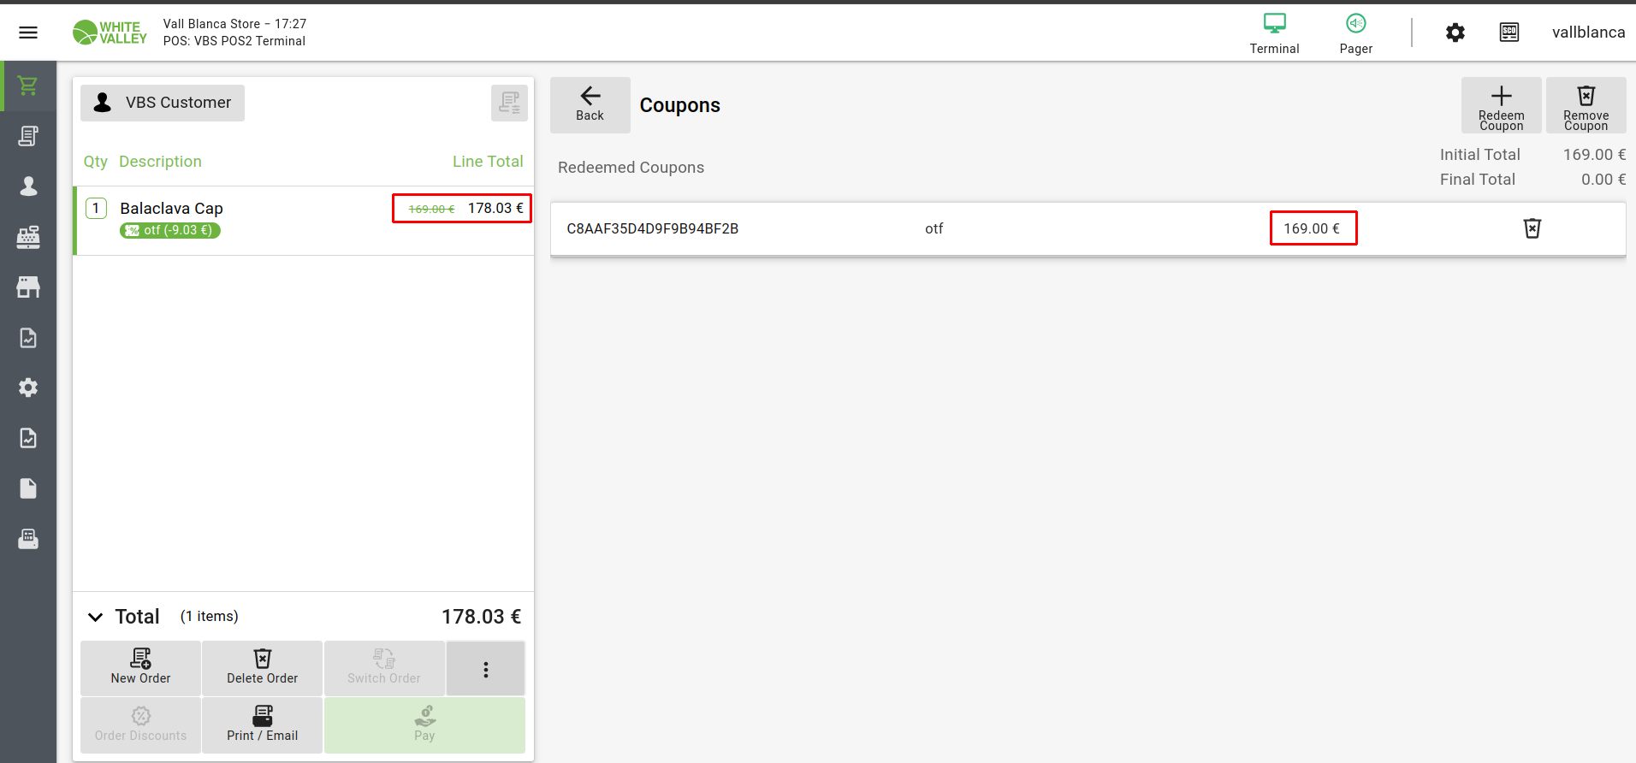This screenshot has width=1636, height=763.
Task: Click coupon code C8AAF35D4D9F9B94BF2B
Action: 652,228
